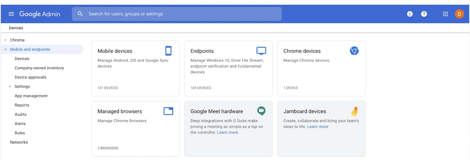Expand the Settings tree arrow
Image resolution: width=470 pixels, height=166 pixels.
[10, 87]
